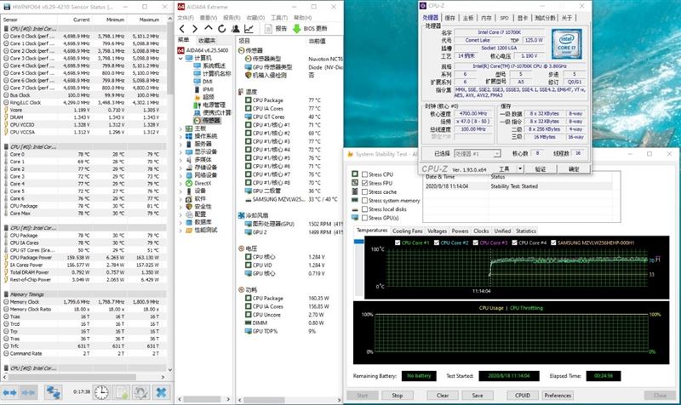681x405 pixels.
Task: Enable Stress CPU checkbox
Action: point(365,174)
